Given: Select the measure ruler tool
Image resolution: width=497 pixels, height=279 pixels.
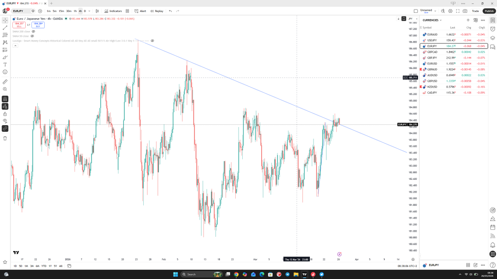Looking at the screenshot, I should [5, 81].
